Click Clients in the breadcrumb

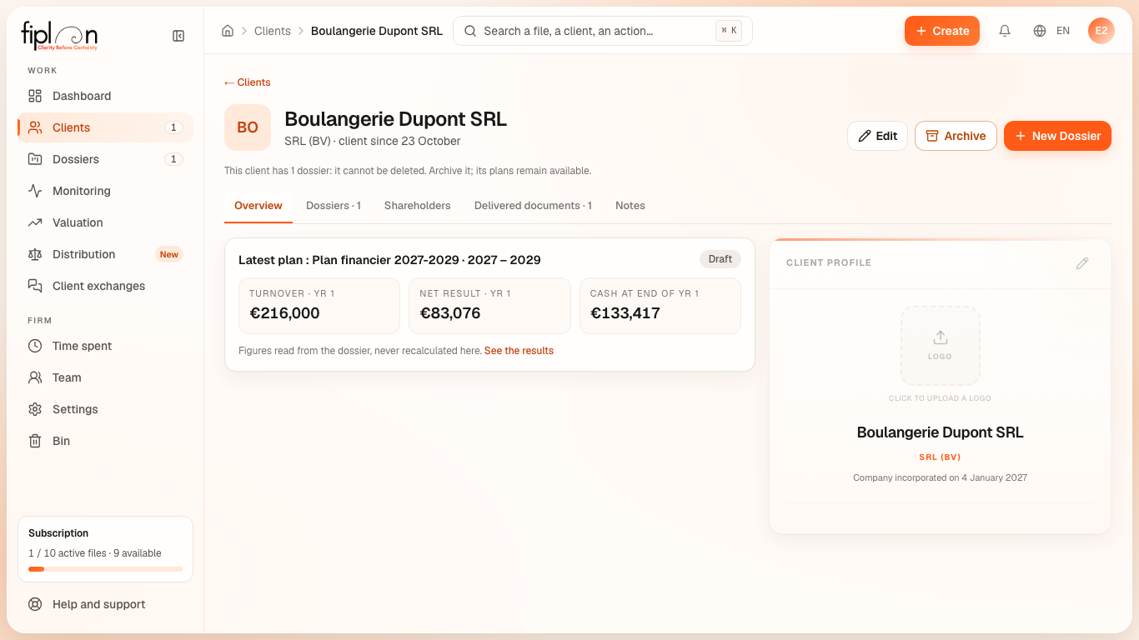(273, 31)
